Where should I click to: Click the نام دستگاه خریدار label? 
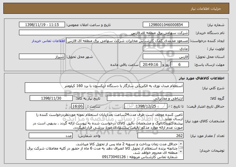pos(210,33)
